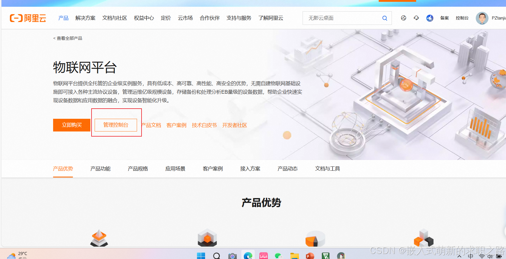The width and height of the screenshot is (506, 259).
Task: Open the 了解阿里云 menu
Action: coord(271,18)
